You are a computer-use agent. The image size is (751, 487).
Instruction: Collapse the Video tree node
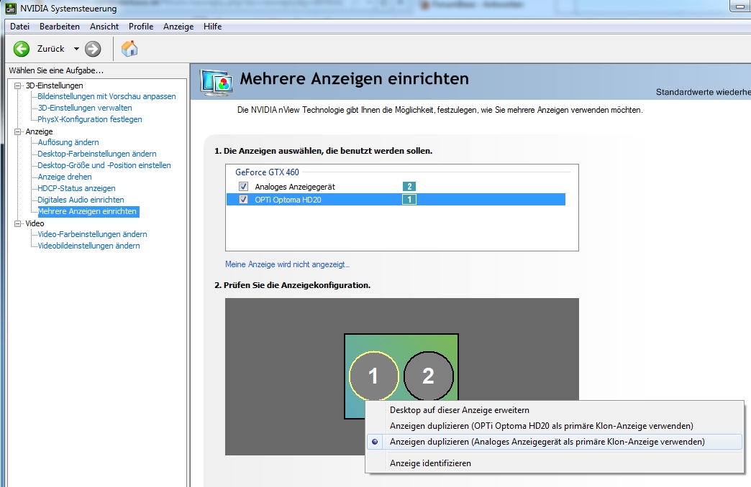pyautogui.click(x=18, y=223)
